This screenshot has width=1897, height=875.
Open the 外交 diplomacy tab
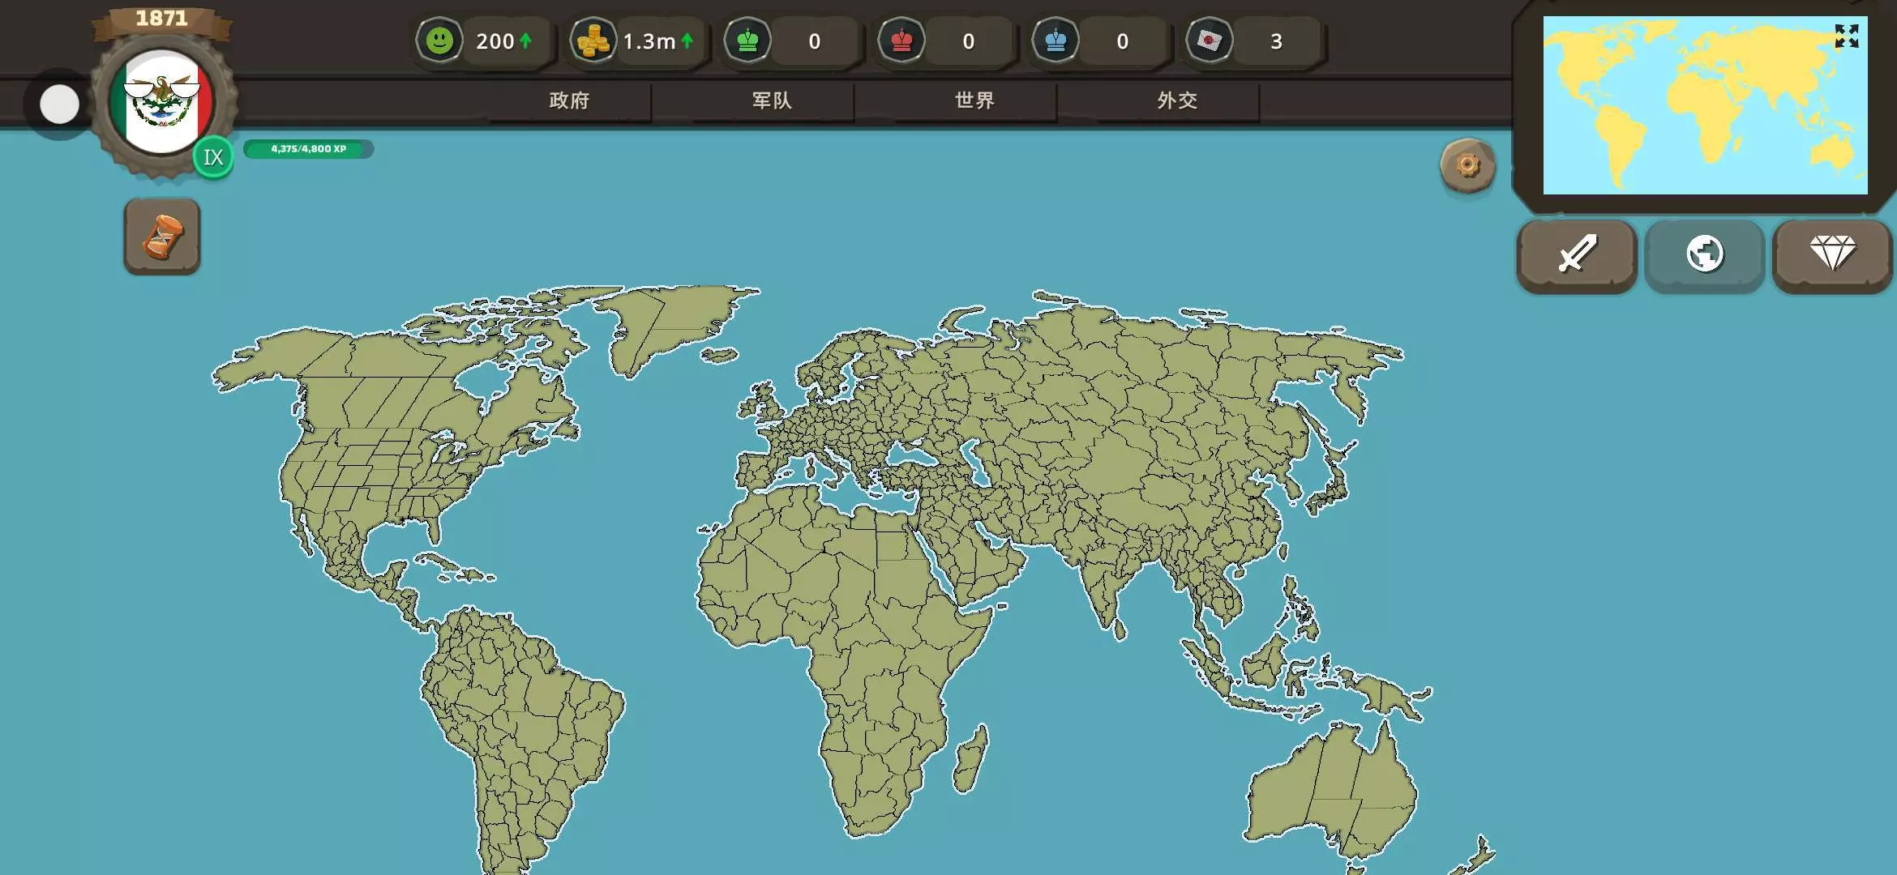coord(1177,100)
